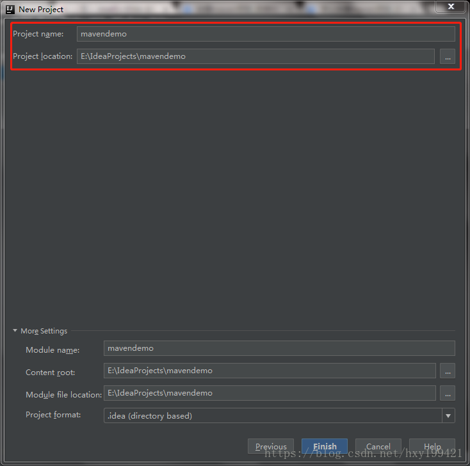Click the Module file location field
The height and width of the screenshot is (466, 470).
tap(270, 393)
